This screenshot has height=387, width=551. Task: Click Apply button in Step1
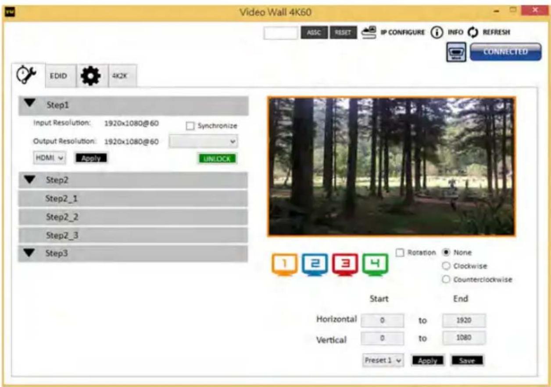coord(91,158)
